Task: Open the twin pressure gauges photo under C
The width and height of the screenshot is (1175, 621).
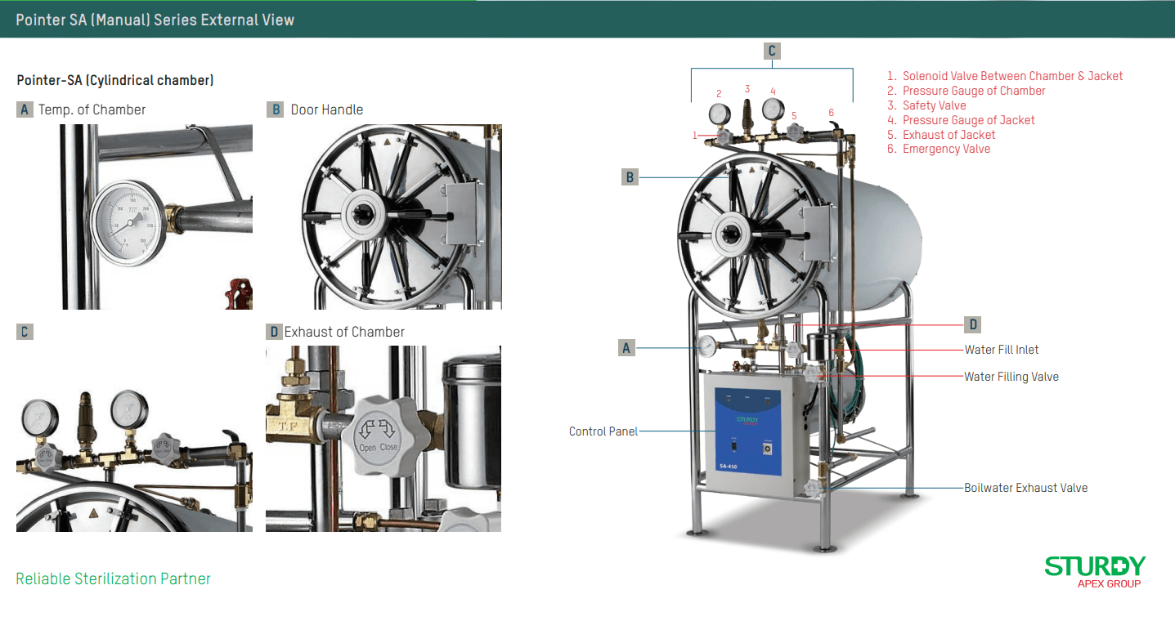Action: 134,439
